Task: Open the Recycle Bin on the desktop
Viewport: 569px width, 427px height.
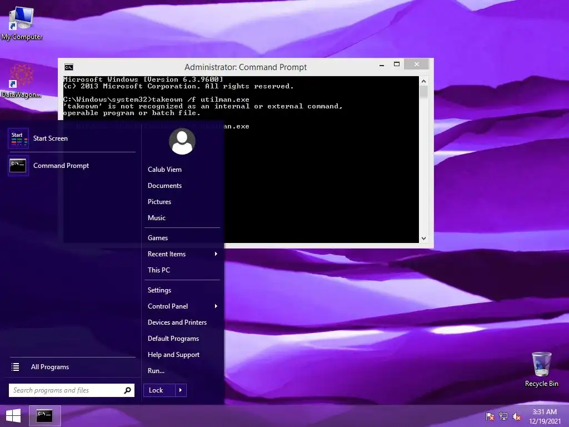Action: tap(541, 369)
